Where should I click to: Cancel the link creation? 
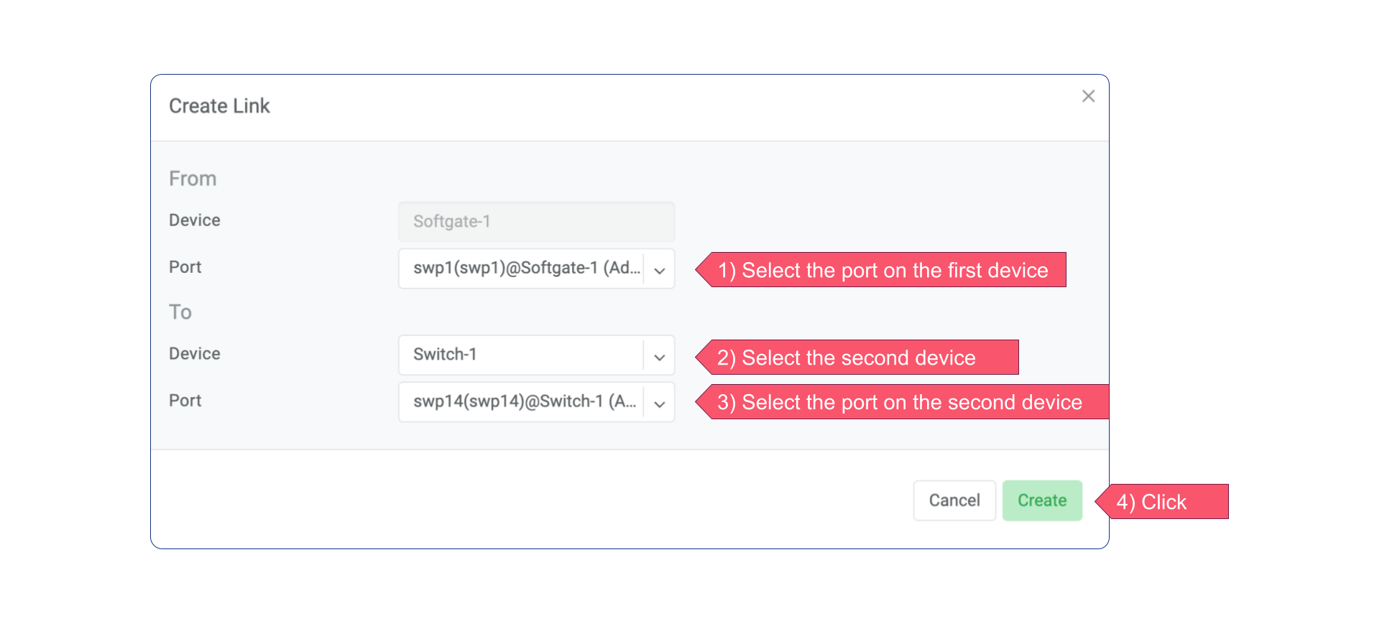tap(954, 500)
